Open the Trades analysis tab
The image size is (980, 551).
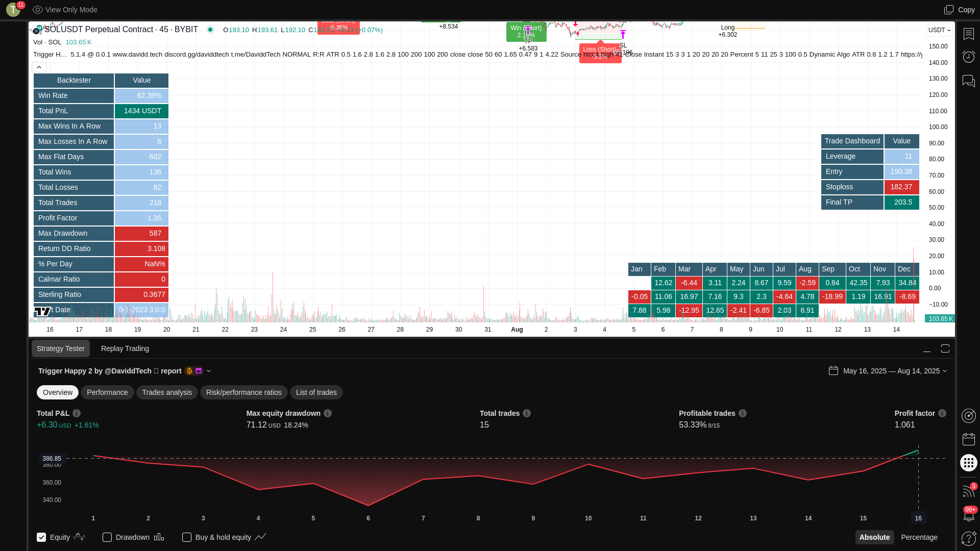click(167, 392)
